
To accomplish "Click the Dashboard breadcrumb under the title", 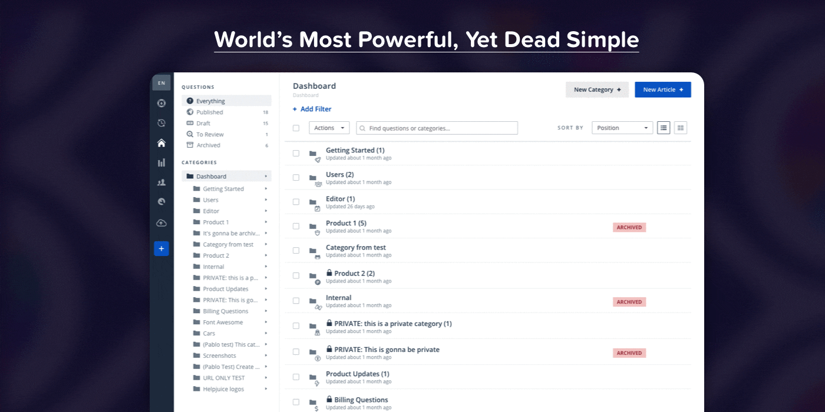I will (x=306, y=95).
